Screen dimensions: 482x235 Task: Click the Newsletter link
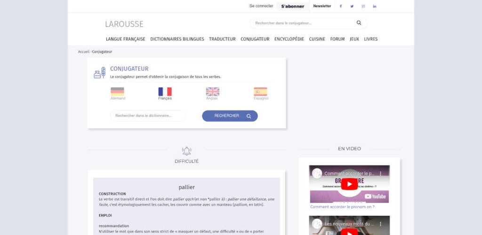pyautogui.click(x=322, y=6)
